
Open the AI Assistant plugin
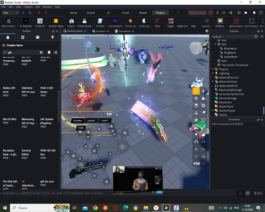click(25, 23)
